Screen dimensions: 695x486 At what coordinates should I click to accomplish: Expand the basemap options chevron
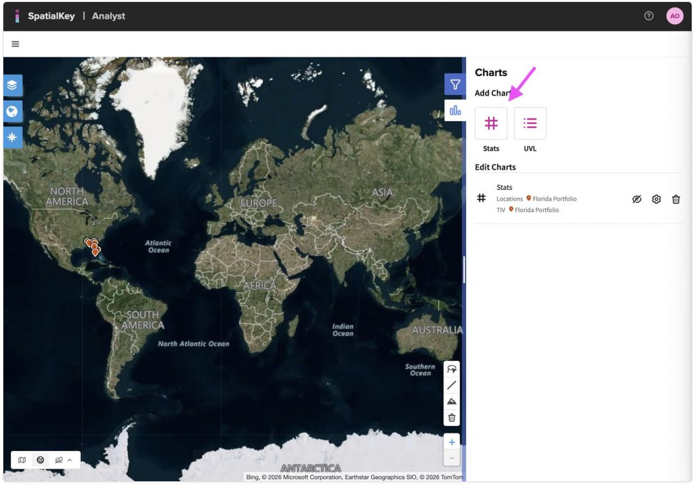pos(69,460)
